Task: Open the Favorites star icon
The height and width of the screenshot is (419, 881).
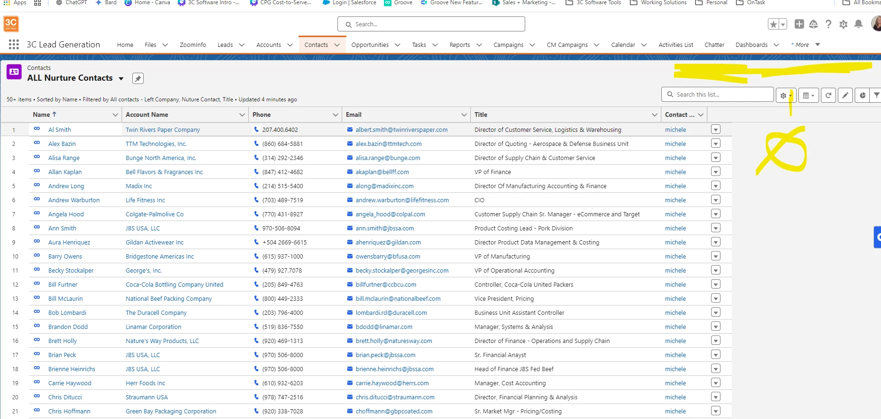Action: point(774,24)
